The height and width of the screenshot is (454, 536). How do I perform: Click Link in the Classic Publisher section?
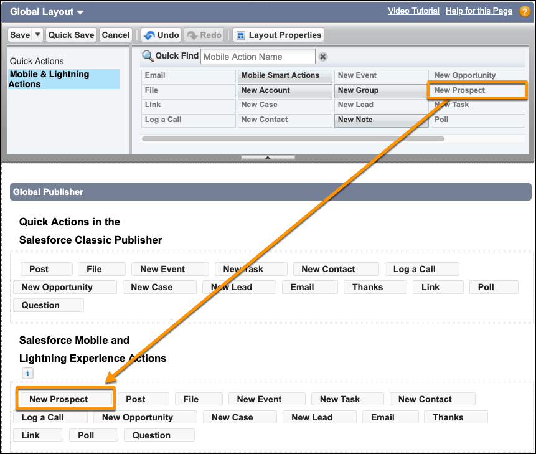click(x=438, y=287)
